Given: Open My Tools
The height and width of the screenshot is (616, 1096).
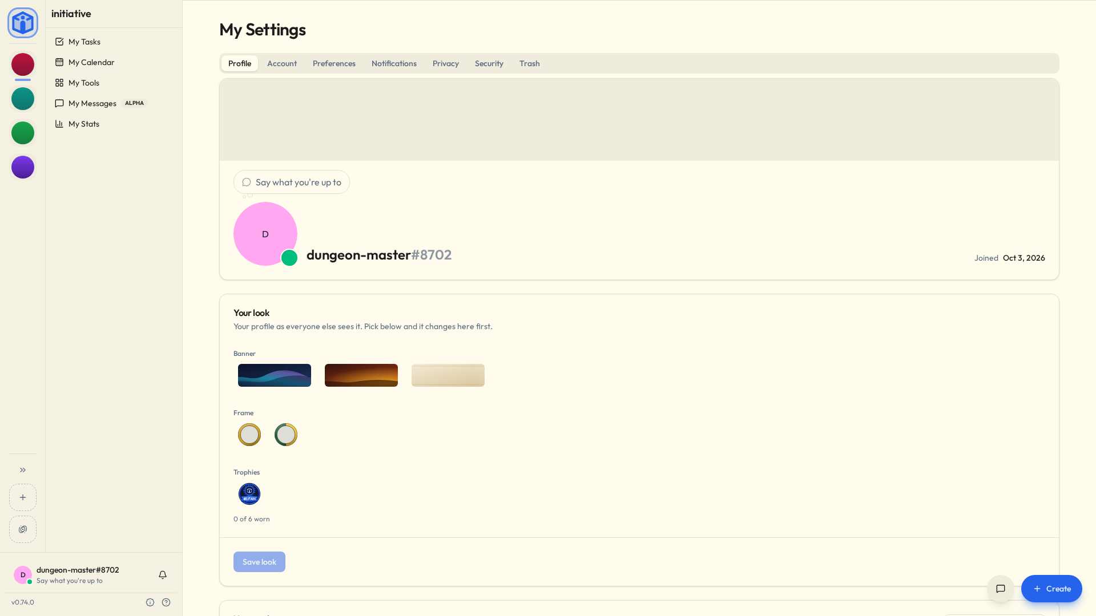Looking at the screenshot, I should pyautogui.click(x=114, y=83).
